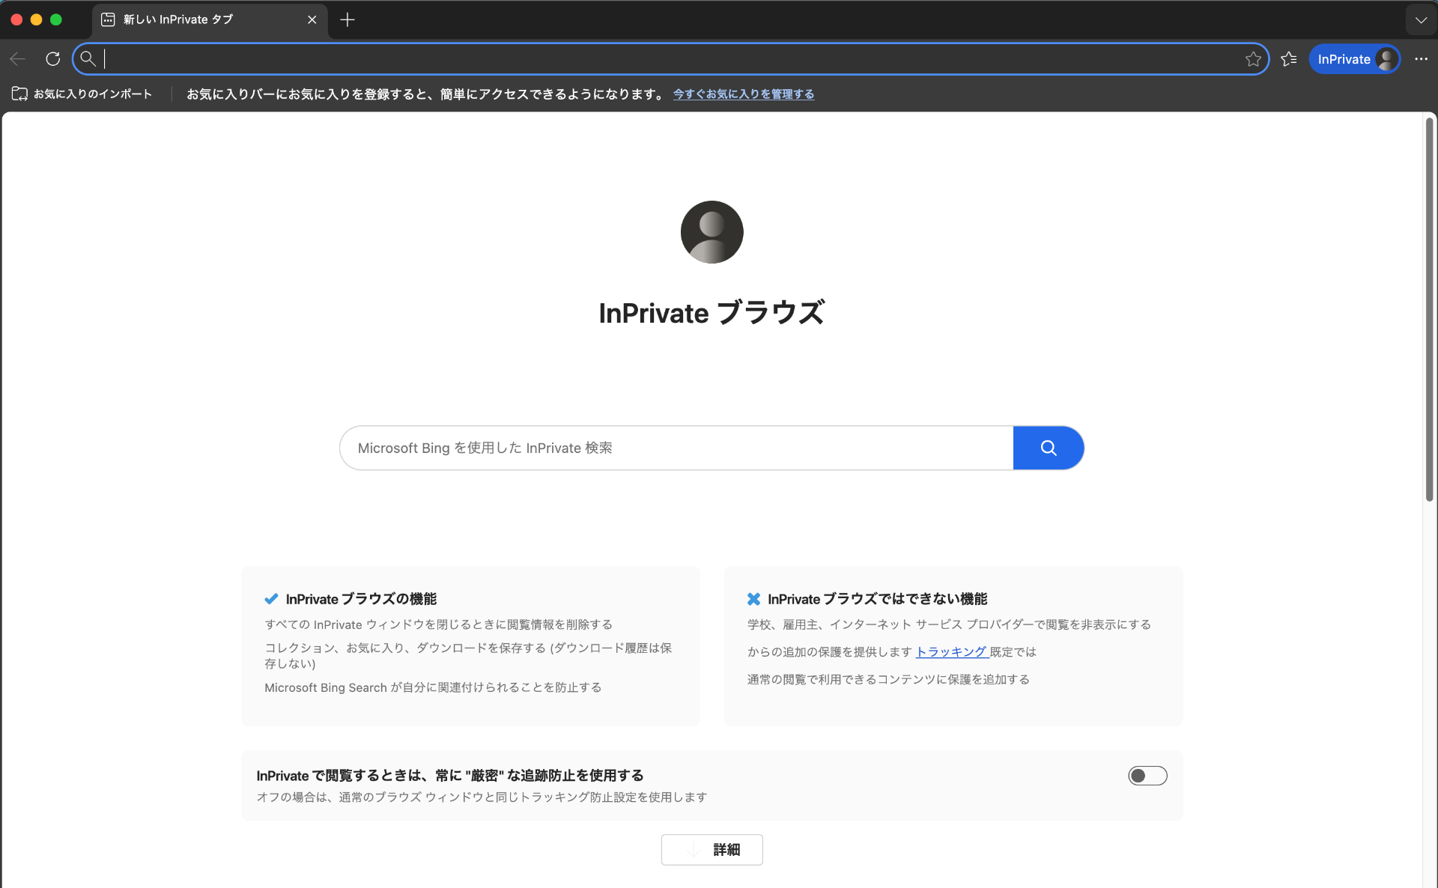
Task: Close the InPrivate tab
Action: click(x=312, y=20)
